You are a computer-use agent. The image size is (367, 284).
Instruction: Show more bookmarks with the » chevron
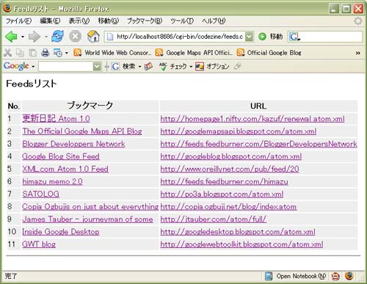click(x=357, y=53)
